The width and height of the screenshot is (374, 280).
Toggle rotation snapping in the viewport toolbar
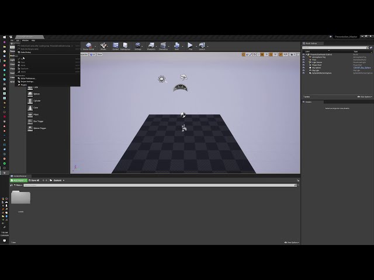271,54
